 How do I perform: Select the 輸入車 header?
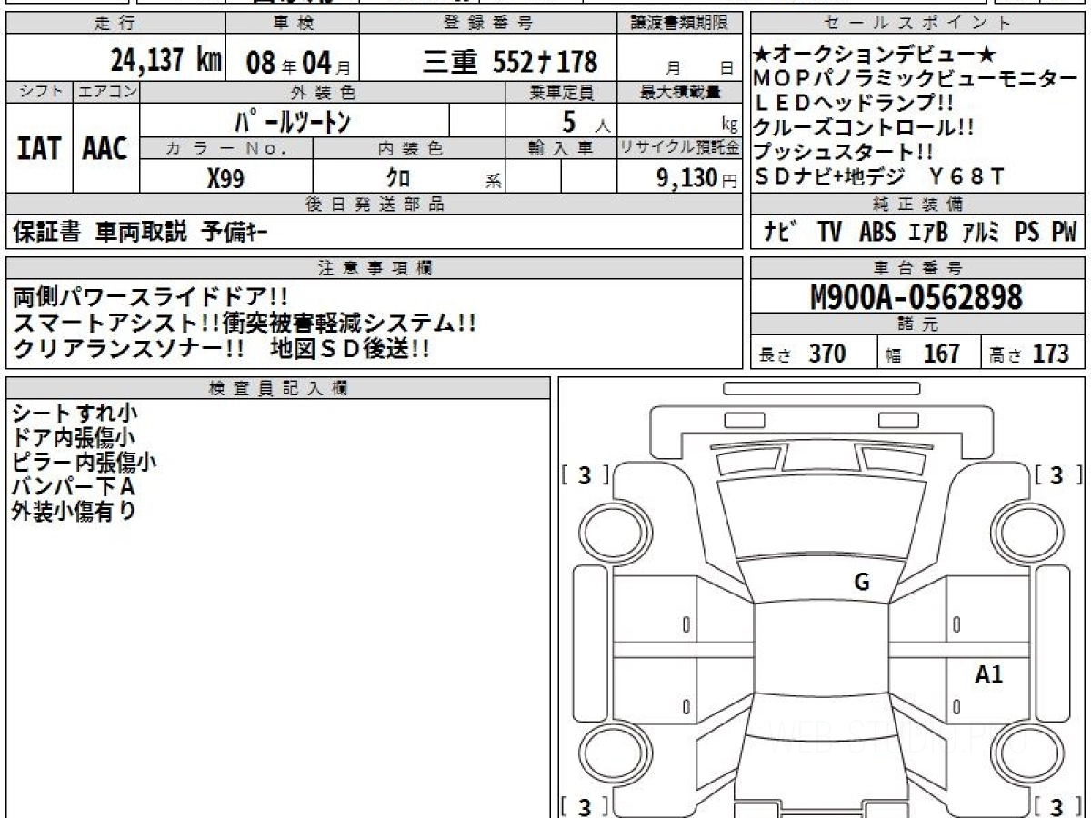561,148
